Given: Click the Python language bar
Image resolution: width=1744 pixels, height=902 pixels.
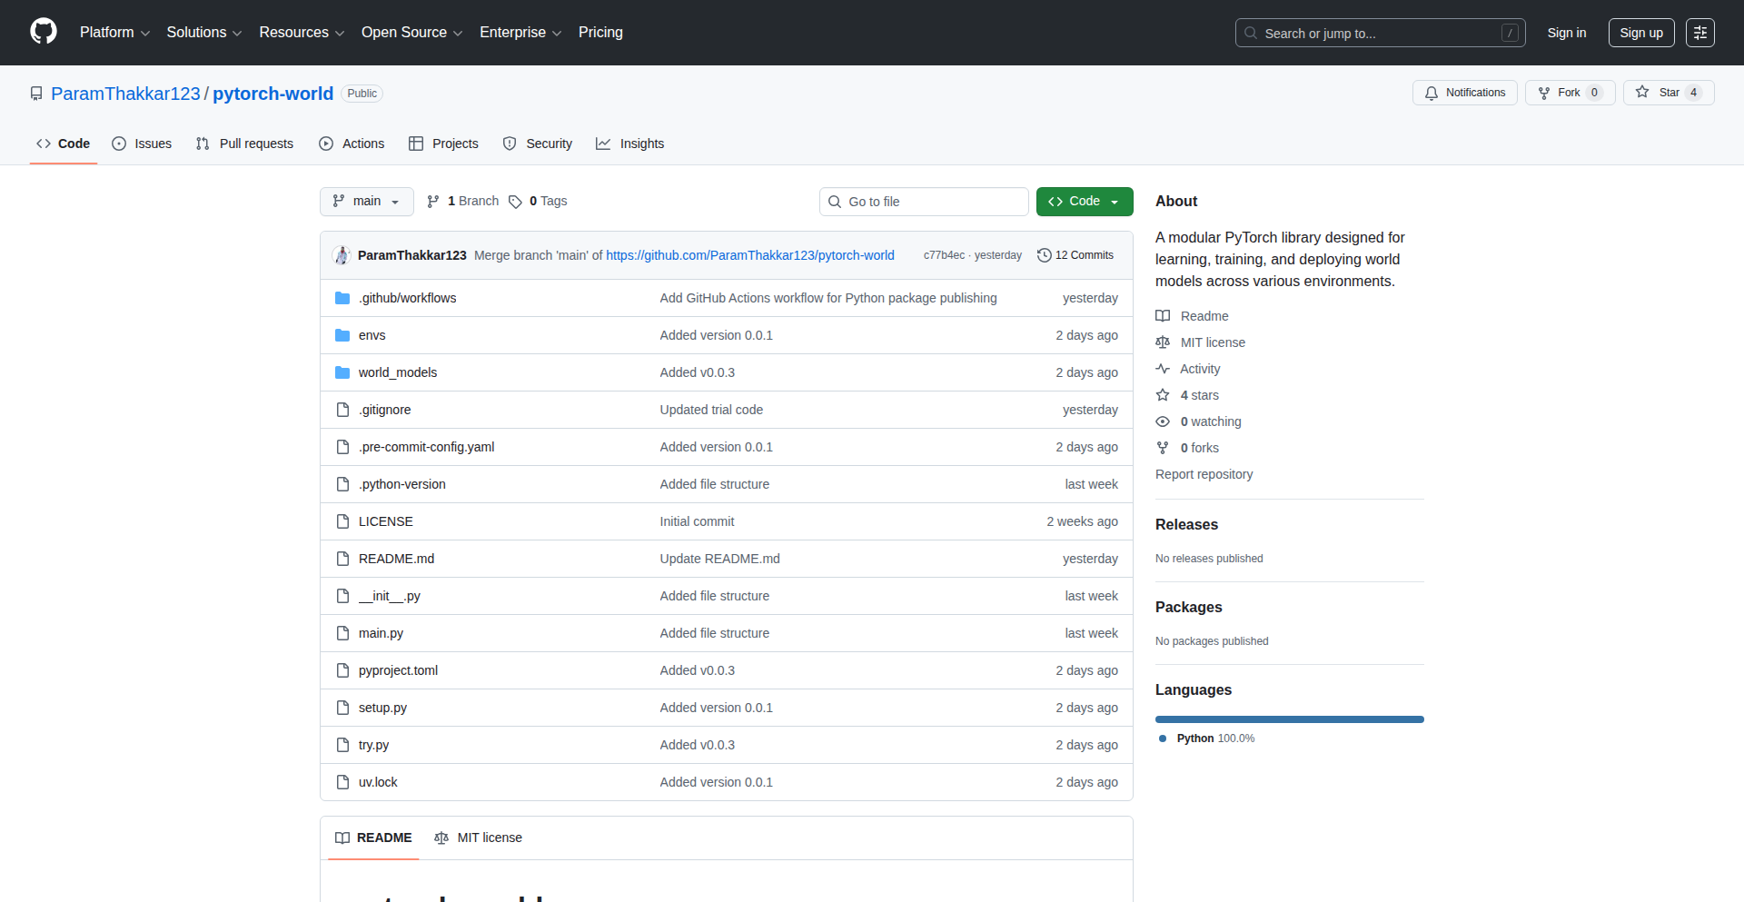Looking at the screenshot, I should (x=1289, y=719).
